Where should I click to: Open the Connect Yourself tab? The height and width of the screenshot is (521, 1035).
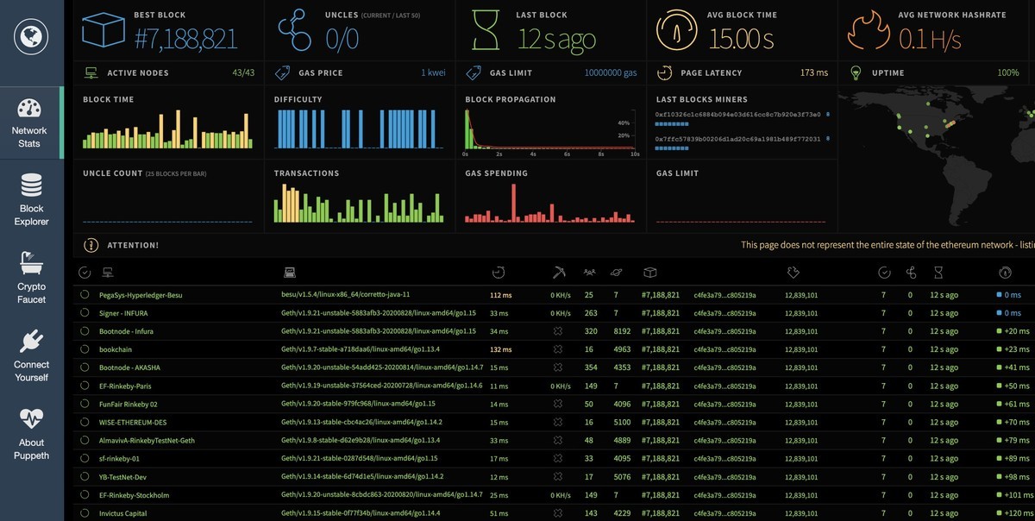pyautogui.click(x=31, y=356)
